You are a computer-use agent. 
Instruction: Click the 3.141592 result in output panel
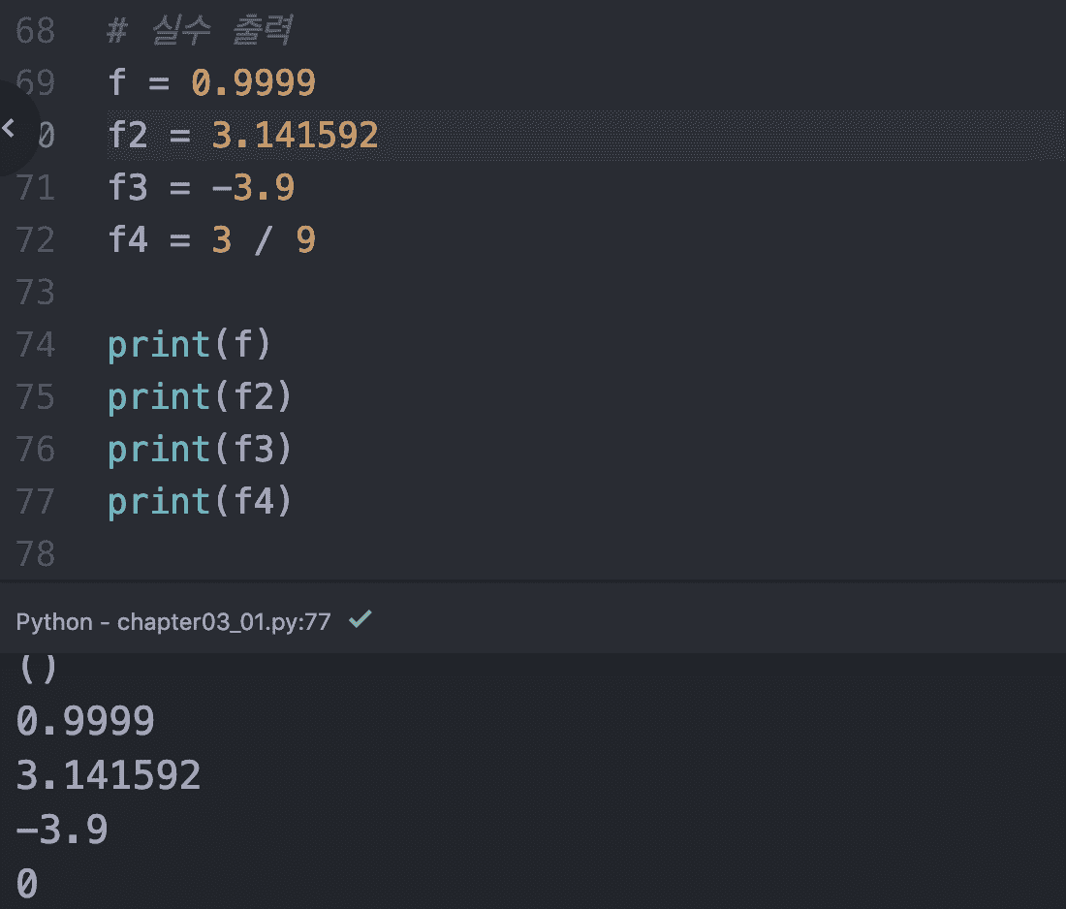pos(109,775)
